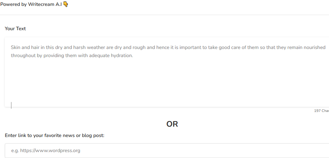This screenshot has height=158, width=329.
Task: Click the OR separator heading
Action: coord(172,124)
